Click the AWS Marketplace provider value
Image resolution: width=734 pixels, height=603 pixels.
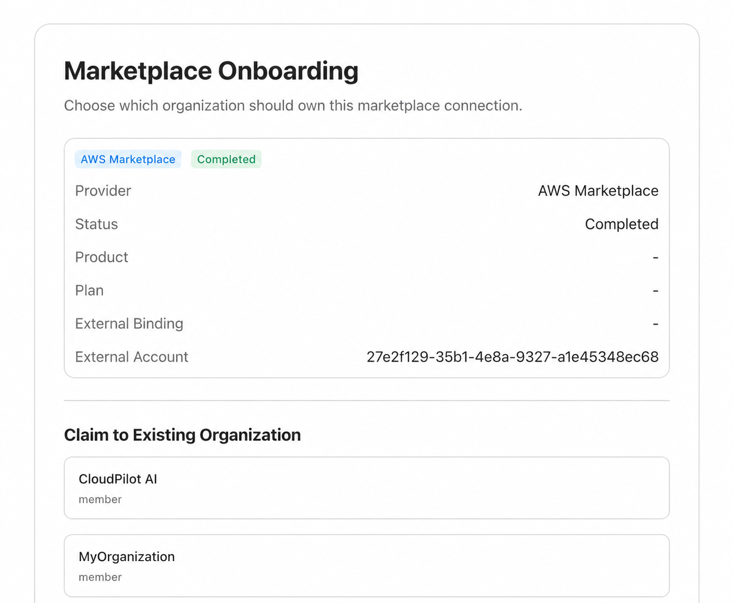pyautogui.click(x=598, y=191)
